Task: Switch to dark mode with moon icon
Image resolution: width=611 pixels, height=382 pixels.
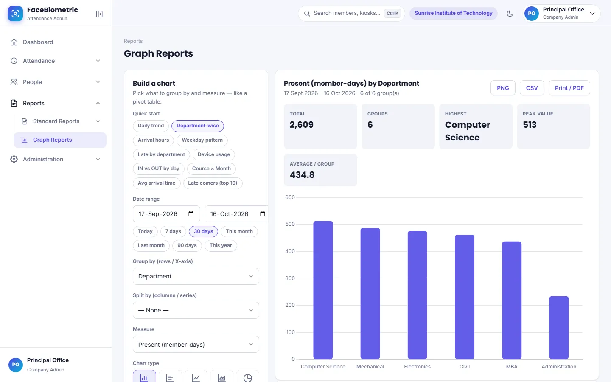Action: 510,14
